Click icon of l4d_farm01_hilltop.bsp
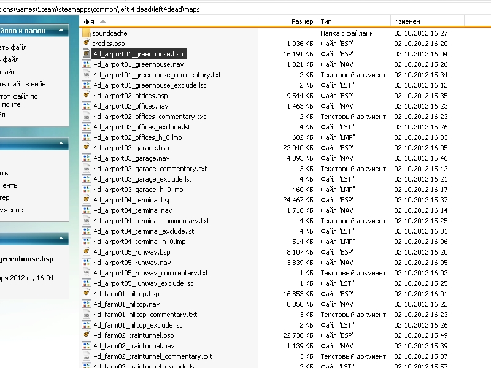This screenshot has height=368, width=491. pos(86,294)
